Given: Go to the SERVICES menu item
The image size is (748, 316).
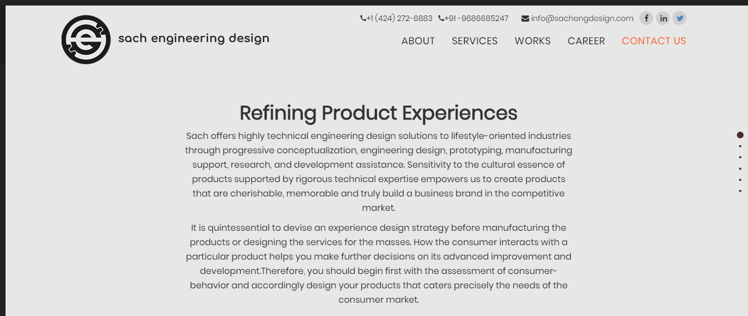Looking at the screenshot, I should (475, 41).
